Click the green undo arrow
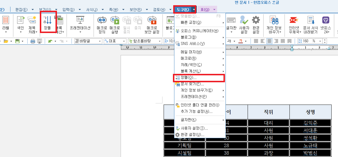This screenshot has height=157, width=338. click(50, 41)
